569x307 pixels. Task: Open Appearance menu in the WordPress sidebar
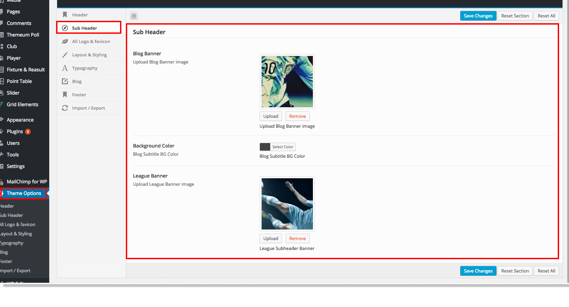pyautogui.click(x=20, y=120)
